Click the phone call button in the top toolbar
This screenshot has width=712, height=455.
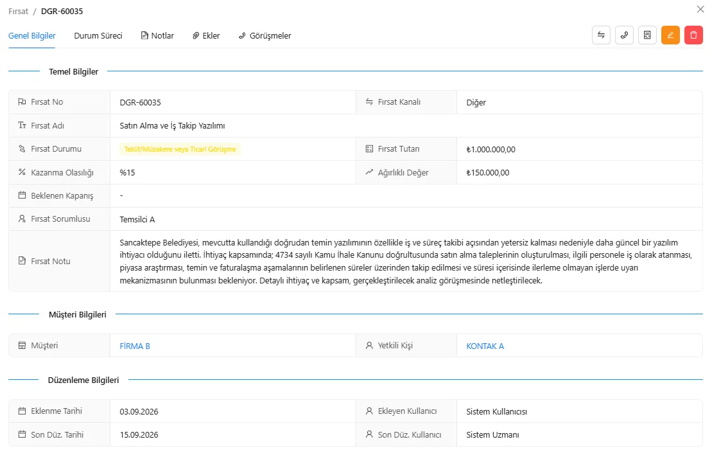coord(624,35)
